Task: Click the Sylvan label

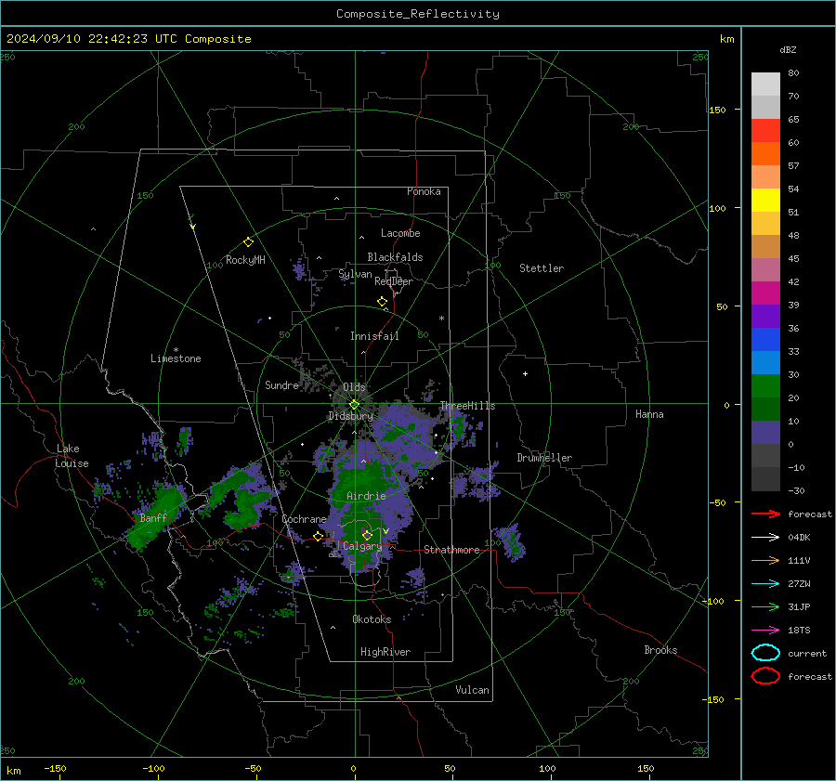Action: (x=355, y=274)
